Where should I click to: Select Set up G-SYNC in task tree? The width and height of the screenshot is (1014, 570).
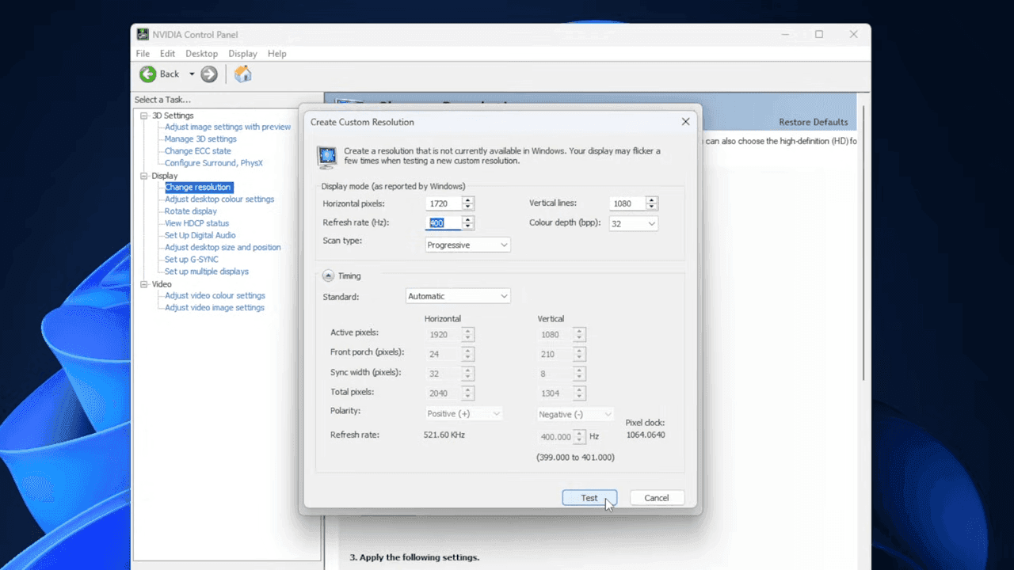(191, 260)
